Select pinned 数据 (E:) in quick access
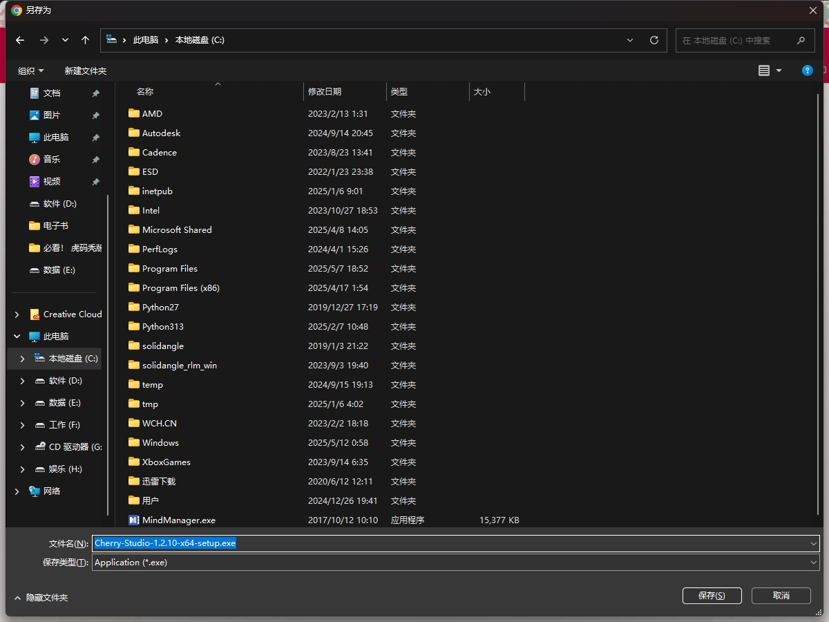This screenshot has height=622, width=829. point(59,270)
